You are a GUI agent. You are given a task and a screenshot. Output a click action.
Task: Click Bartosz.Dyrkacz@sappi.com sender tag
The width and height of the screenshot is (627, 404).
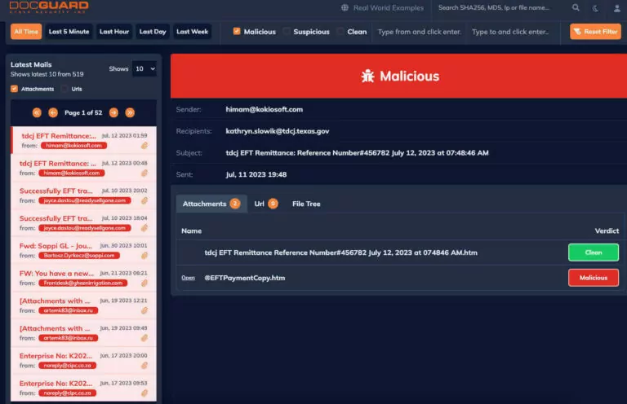[x=79, y=256]
